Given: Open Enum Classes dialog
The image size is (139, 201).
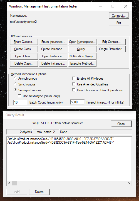Looking at the screenshot, I should click(x=24, y=42).
